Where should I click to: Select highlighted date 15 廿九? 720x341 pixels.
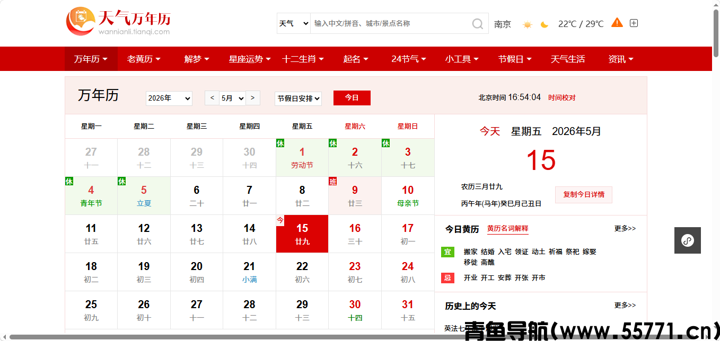[x=302, y=234]
